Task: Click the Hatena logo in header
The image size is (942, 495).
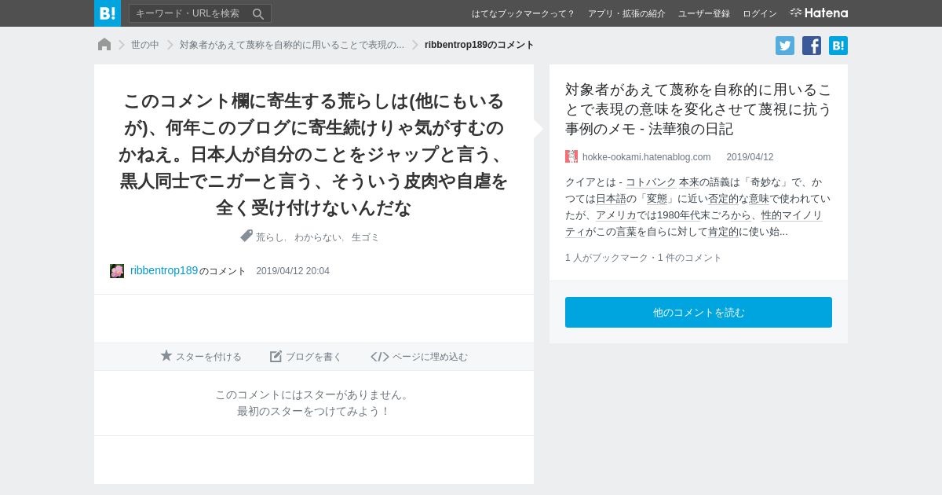Action: tap(819, 13)
